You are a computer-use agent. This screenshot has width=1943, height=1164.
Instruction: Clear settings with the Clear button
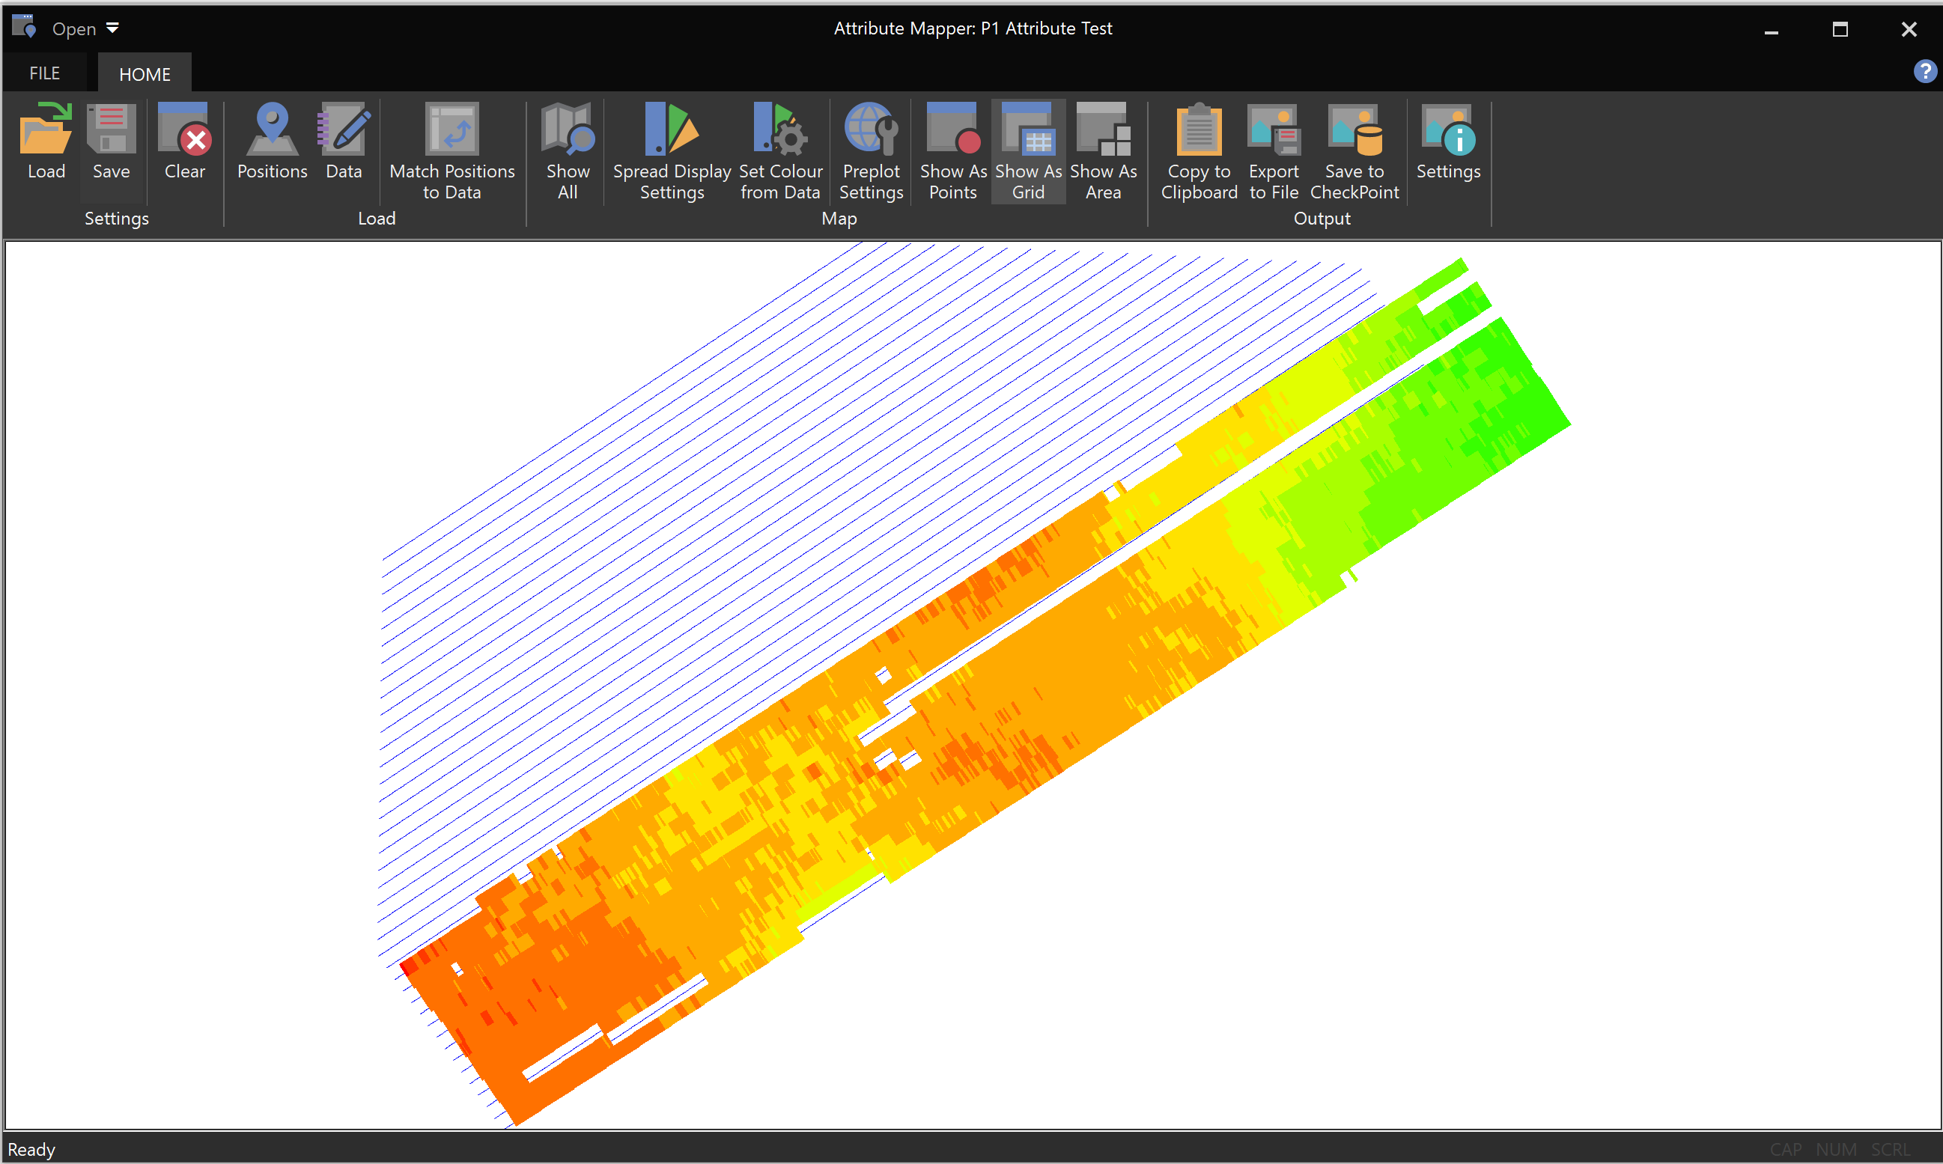pyautogui.click(x=184, y=142)
